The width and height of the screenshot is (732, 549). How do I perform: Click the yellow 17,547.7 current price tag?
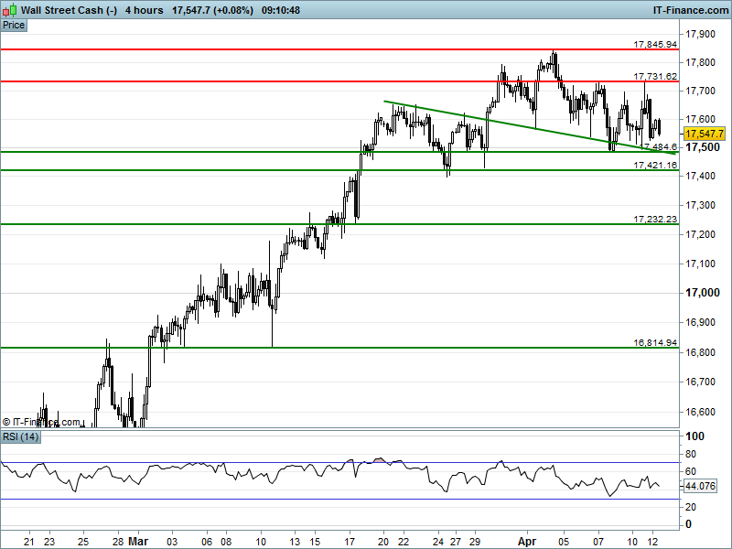point(705,134)
